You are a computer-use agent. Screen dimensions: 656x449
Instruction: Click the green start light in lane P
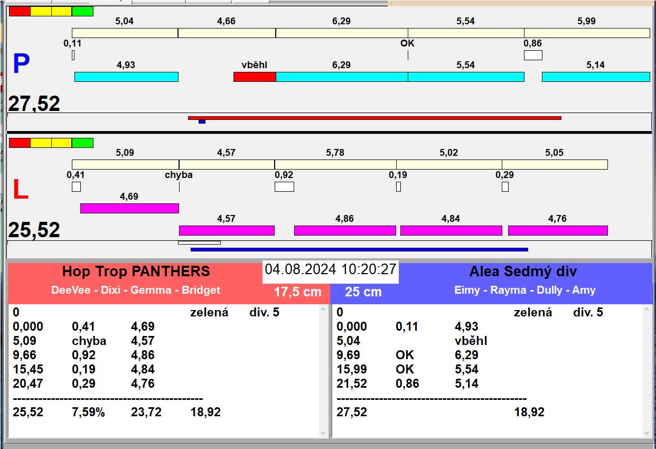tap(82, 11)
